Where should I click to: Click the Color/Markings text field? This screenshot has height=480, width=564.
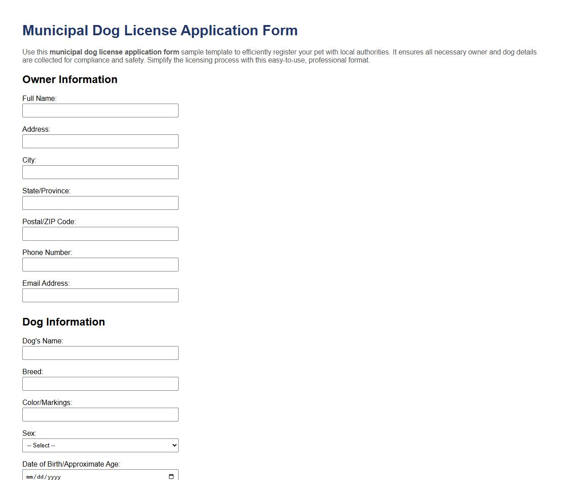[100, 414]
